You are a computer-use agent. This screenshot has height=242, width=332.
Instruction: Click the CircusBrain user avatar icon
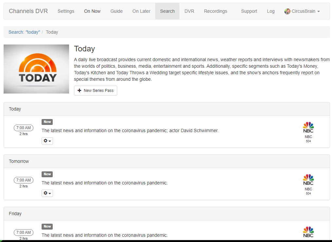(x=287, y=11)
